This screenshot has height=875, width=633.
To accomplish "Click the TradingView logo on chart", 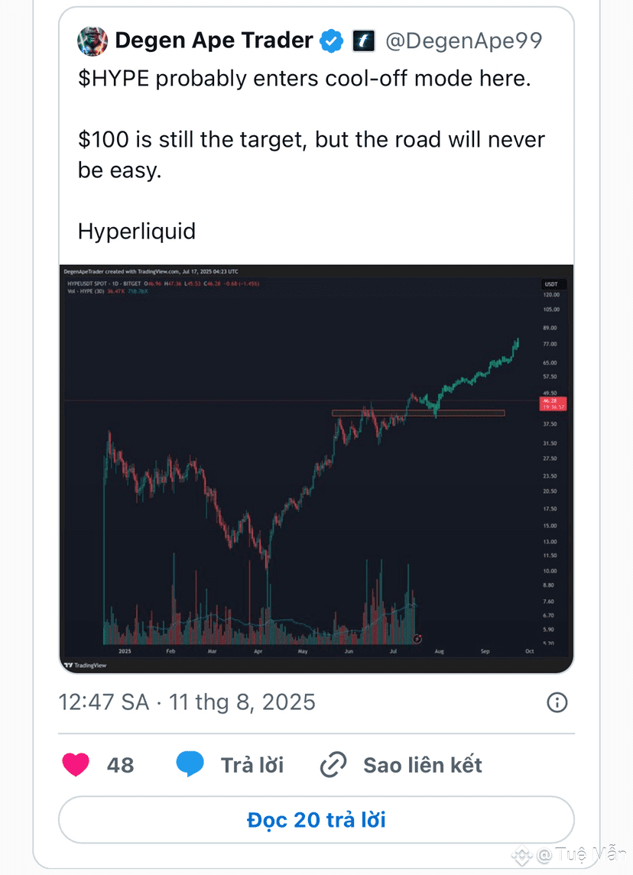I will (85, 665).
